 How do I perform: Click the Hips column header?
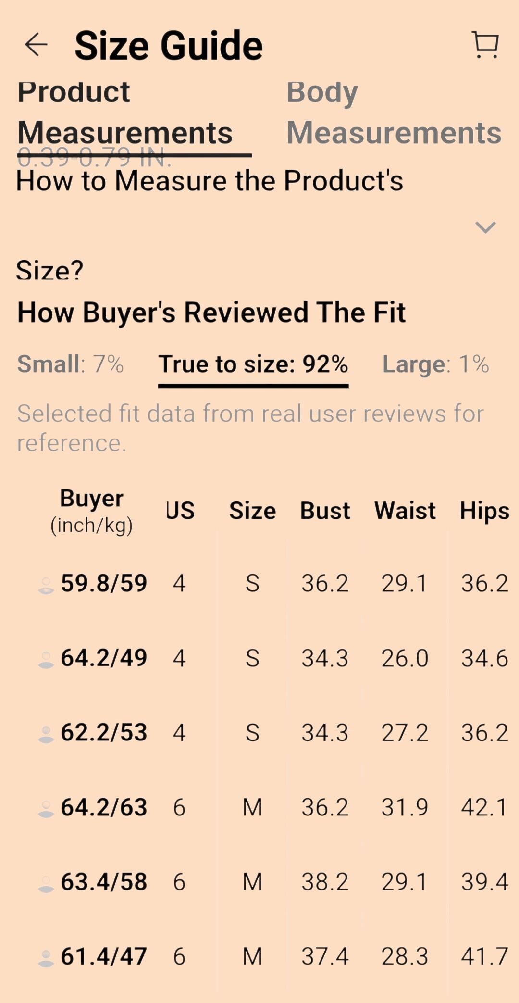484,511
